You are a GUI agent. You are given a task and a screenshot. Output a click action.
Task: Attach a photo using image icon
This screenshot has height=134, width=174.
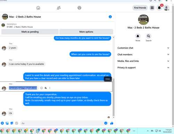[x=7, y=123]
